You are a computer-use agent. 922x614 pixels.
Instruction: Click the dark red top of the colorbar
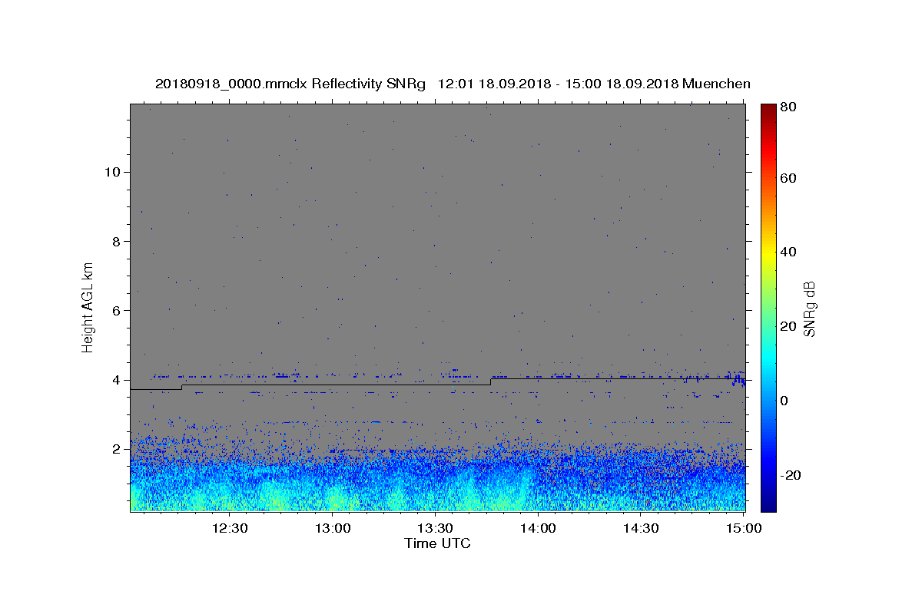pos(768,109)
